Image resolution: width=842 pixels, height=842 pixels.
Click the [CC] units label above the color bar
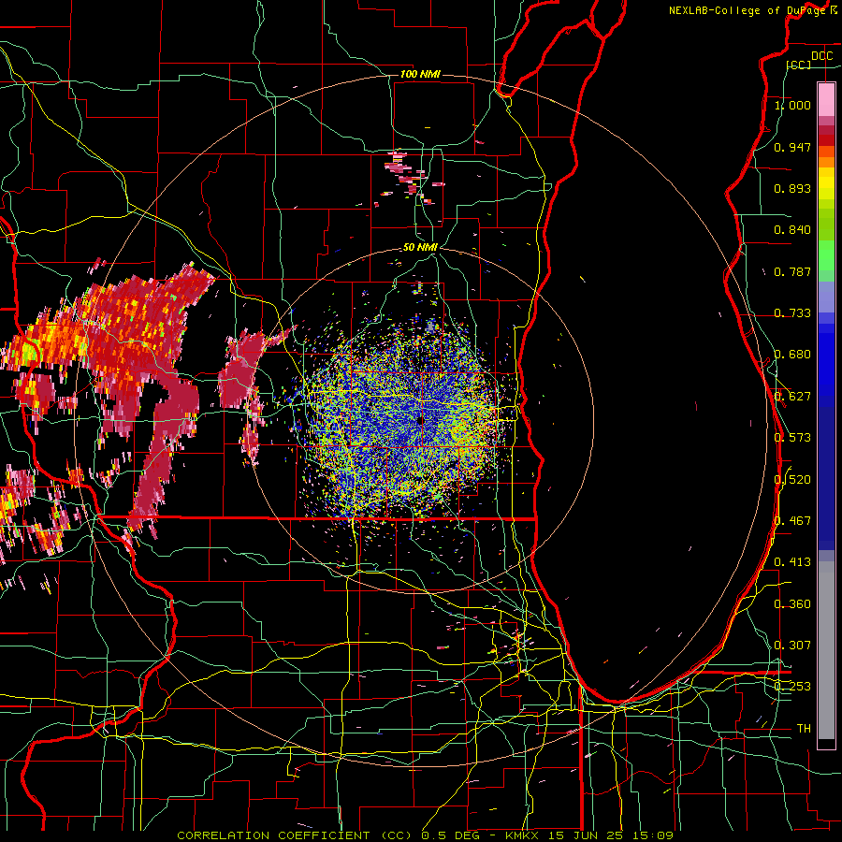pos(799,65)
